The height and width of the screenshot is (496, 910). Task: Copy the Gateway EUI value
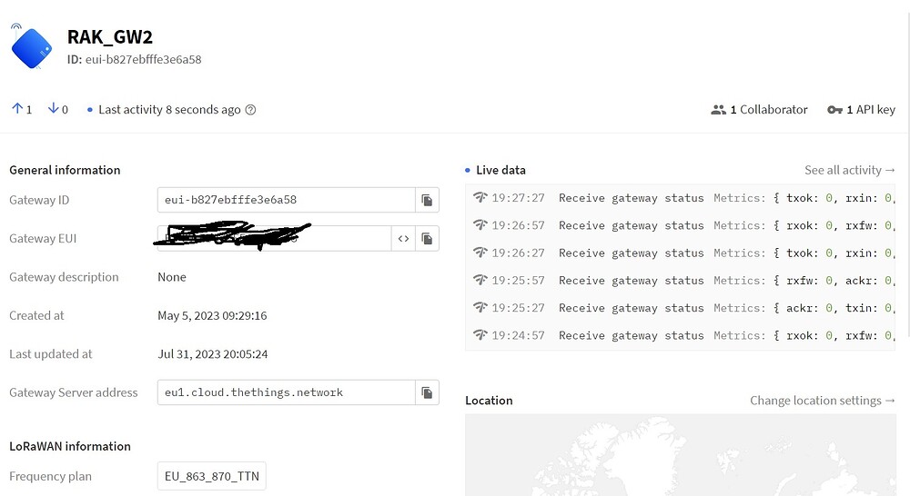pyautogui.click(x=427, y=239)
